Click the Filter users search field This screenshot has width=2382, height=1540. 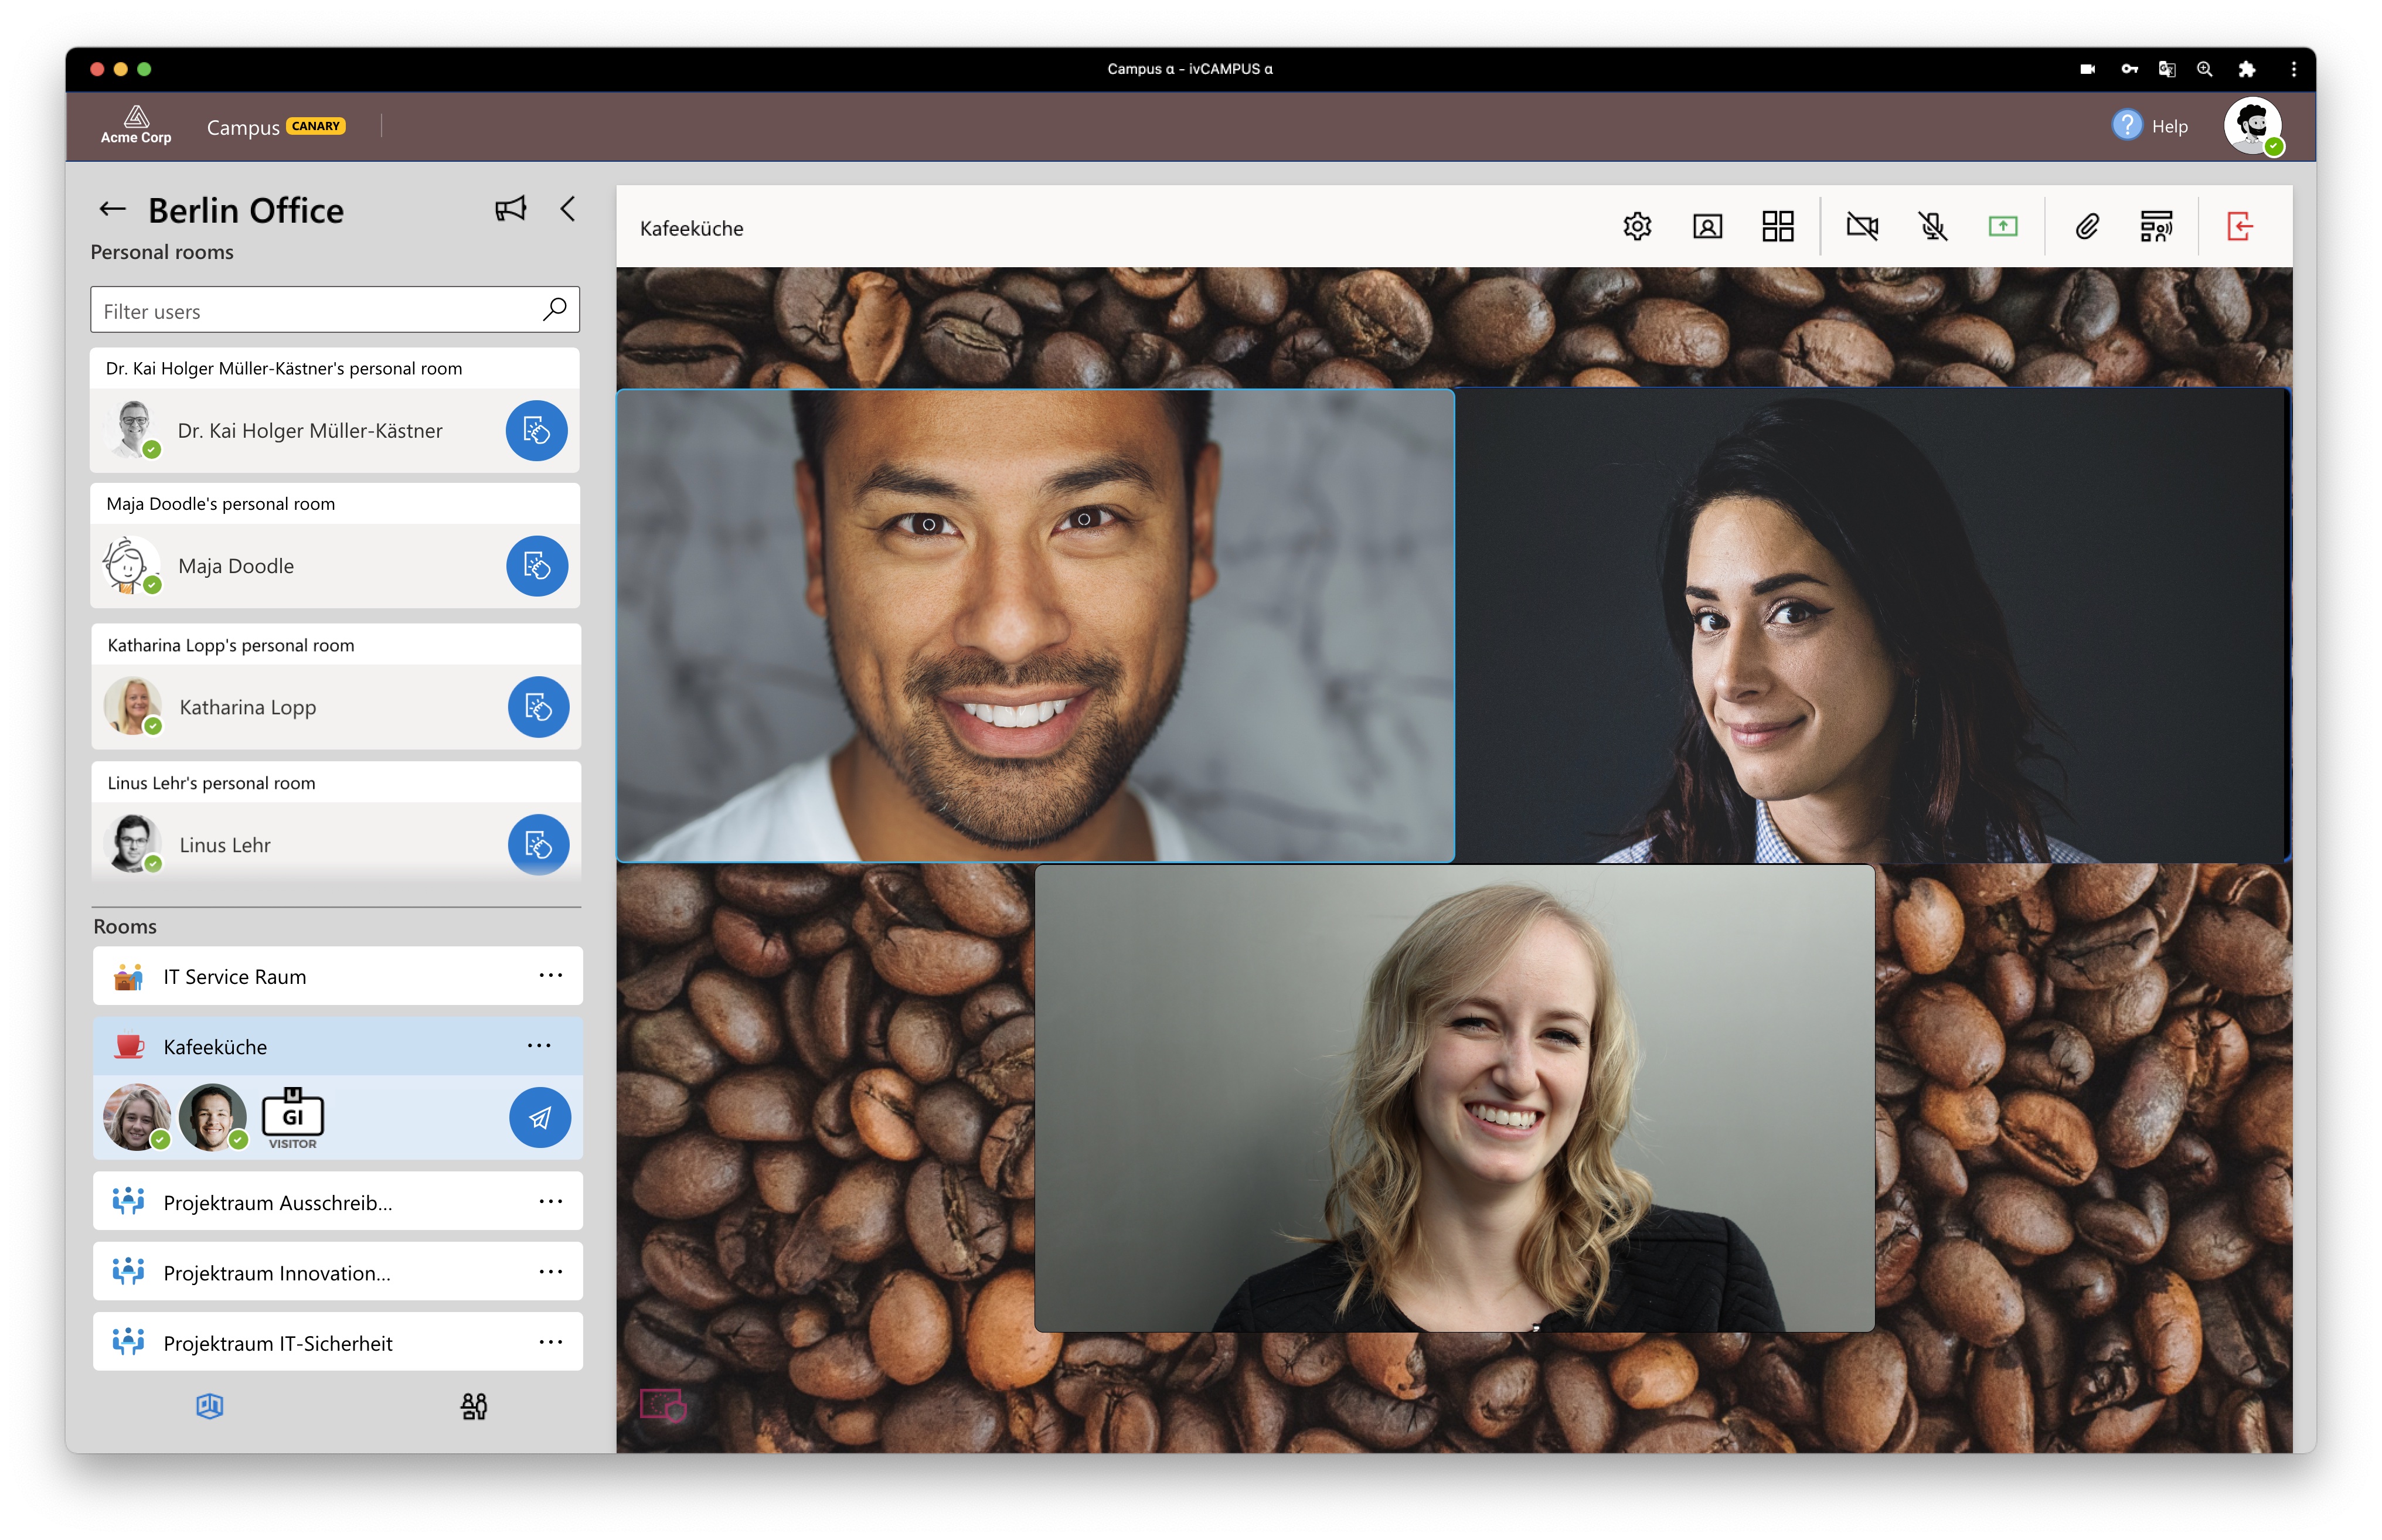[x=335, y=310]
